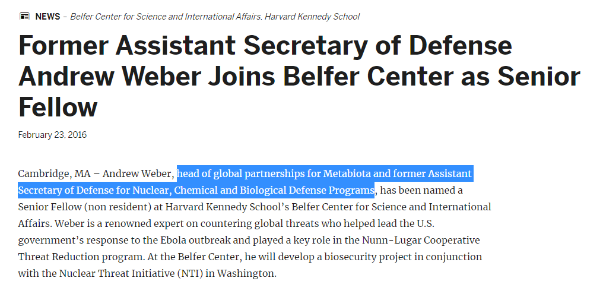Viewport: 603px width, 281px height.
Task: Click the publication date February 23, 2016
Action: click(x=52, y=135)
